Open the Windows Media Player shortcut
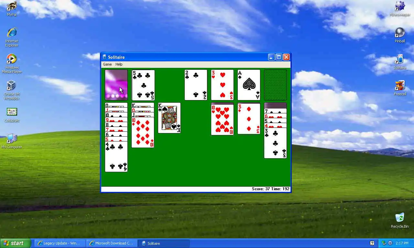 (x=12, y=64)
